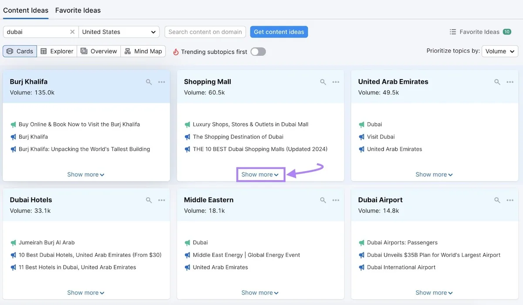
Task: Expand Show more on Burj Khalifa card
Action: coord(86,174)
